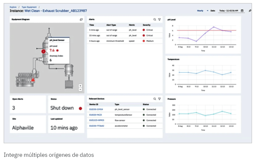Click the flow sensor device type cell
Image resolution: width=255 pixels, height=161 pixels.
120,120
